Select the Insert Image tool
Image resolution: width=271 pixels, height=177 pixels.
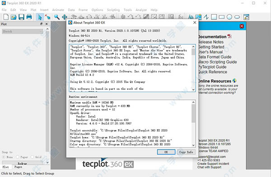(198, 17)
